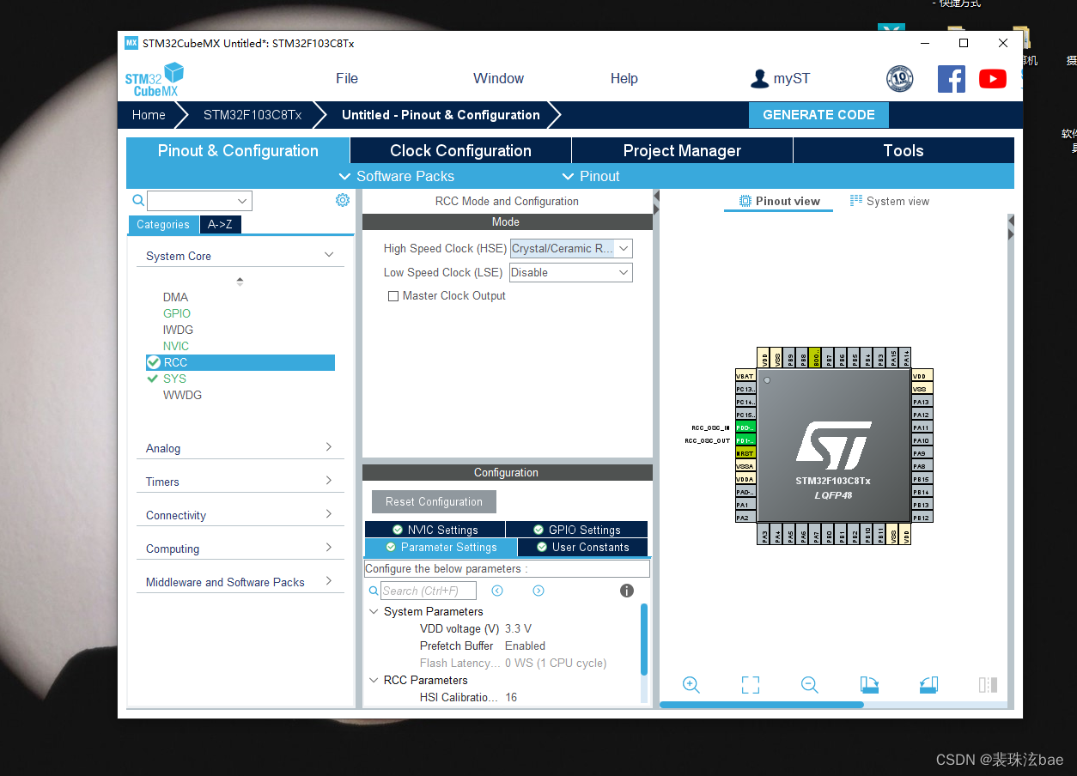This screenshot has height=776, width=1077.
Task: Select SYS in the System Core list
Action: point(174,379)
